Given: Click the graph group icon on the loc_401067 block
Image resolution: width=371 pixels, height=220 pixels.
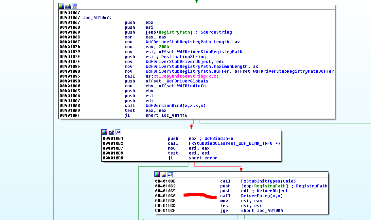Looking at the screenshot, I should click(75, 6).
